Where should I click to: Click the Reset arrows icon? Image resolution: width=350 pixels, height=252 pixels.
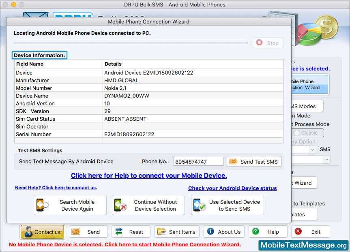pyautogui.click(x=119, y=231)
